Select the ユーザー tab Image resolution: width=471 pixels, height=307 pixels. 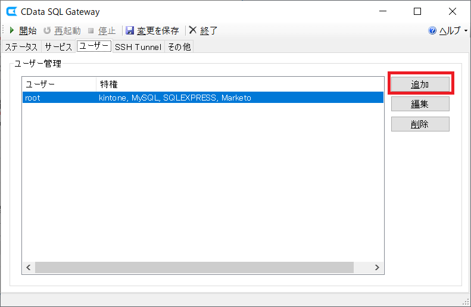pos(94,46)
